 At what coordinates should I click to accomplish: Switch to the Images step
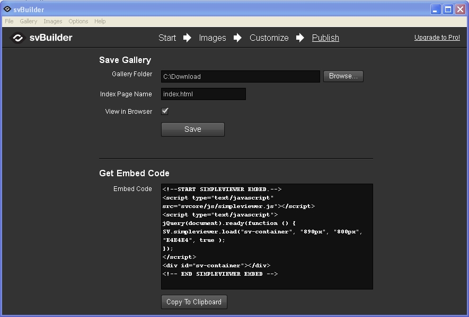coord(213,38)
